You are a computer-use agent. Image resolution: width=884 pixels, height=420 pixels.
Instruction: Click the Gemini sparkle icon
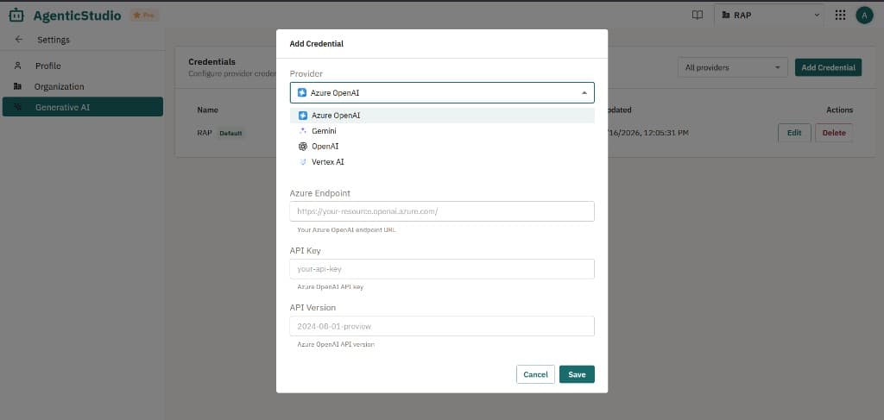click(303, 130)
